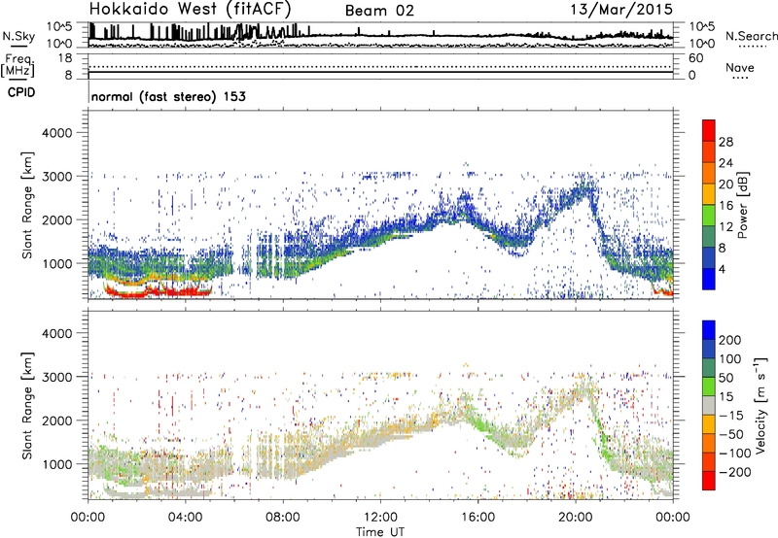Click the red top segment of Power color bar
The height and width of the screenshot is (538, 778).
point(709,131)
